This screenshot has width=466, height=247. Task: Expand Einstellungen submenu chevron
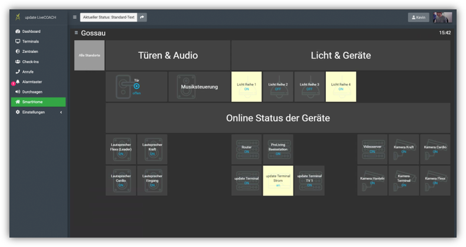pos(61,112)
